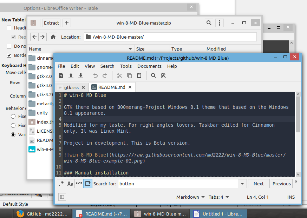
Task: Click the editor vertical scrollbar thumb
Action: coord(298,114)
